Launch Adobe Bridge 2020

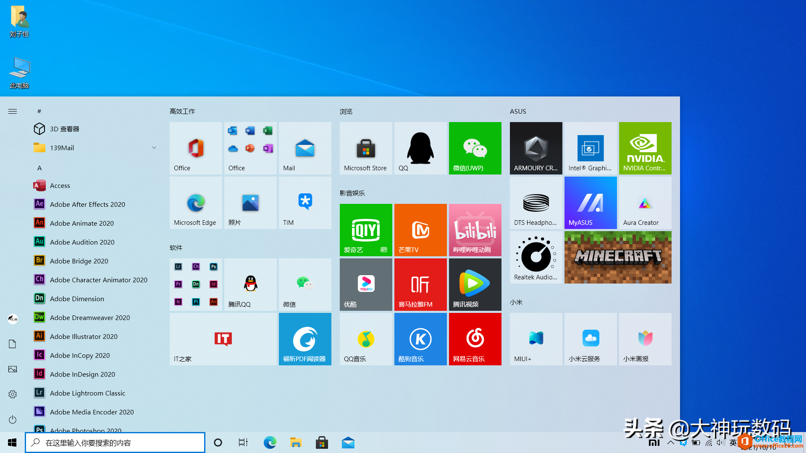pos(96,261)
